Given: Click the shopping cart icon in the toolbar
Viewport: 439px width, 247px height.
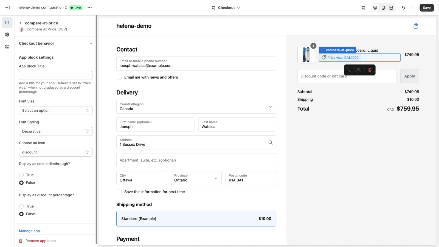Looking at the screenshot, I should [363, 7].
